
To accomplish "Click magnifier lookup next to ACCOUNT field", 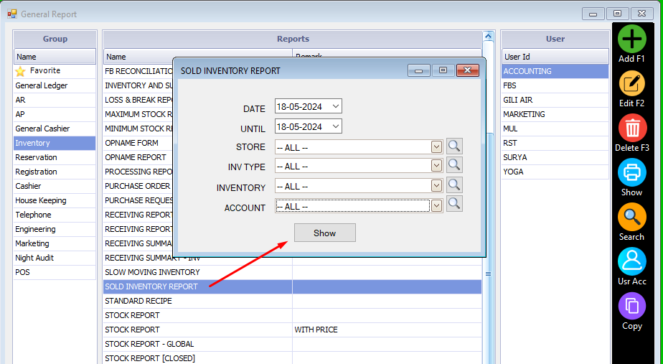I will point(454,204).
